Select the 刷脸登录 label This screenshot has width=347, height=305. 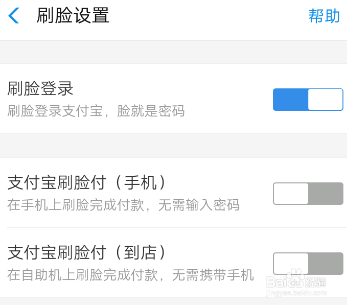click(40, 88)
